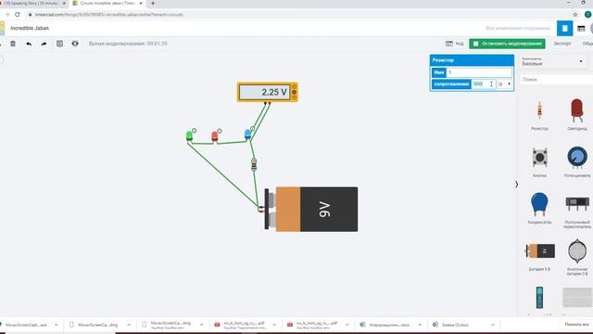Viewport: 593px width, 334px height.
Task: Stop the simulation with the green button
Action: pos(507,44)
